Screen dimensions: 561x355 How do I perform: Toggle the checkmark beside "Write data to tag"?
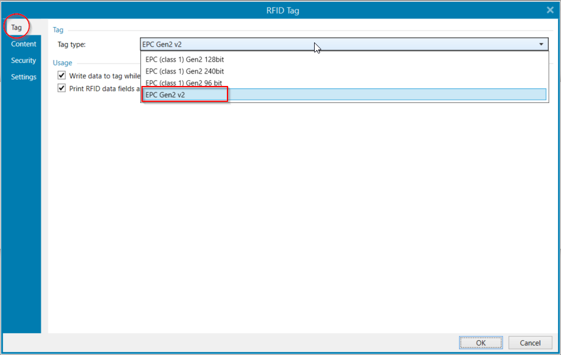tap(61, 75)
